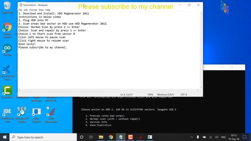Open Notepad's File menu
The width and height of the screenshot is (251, 141).
pos(20,10)
